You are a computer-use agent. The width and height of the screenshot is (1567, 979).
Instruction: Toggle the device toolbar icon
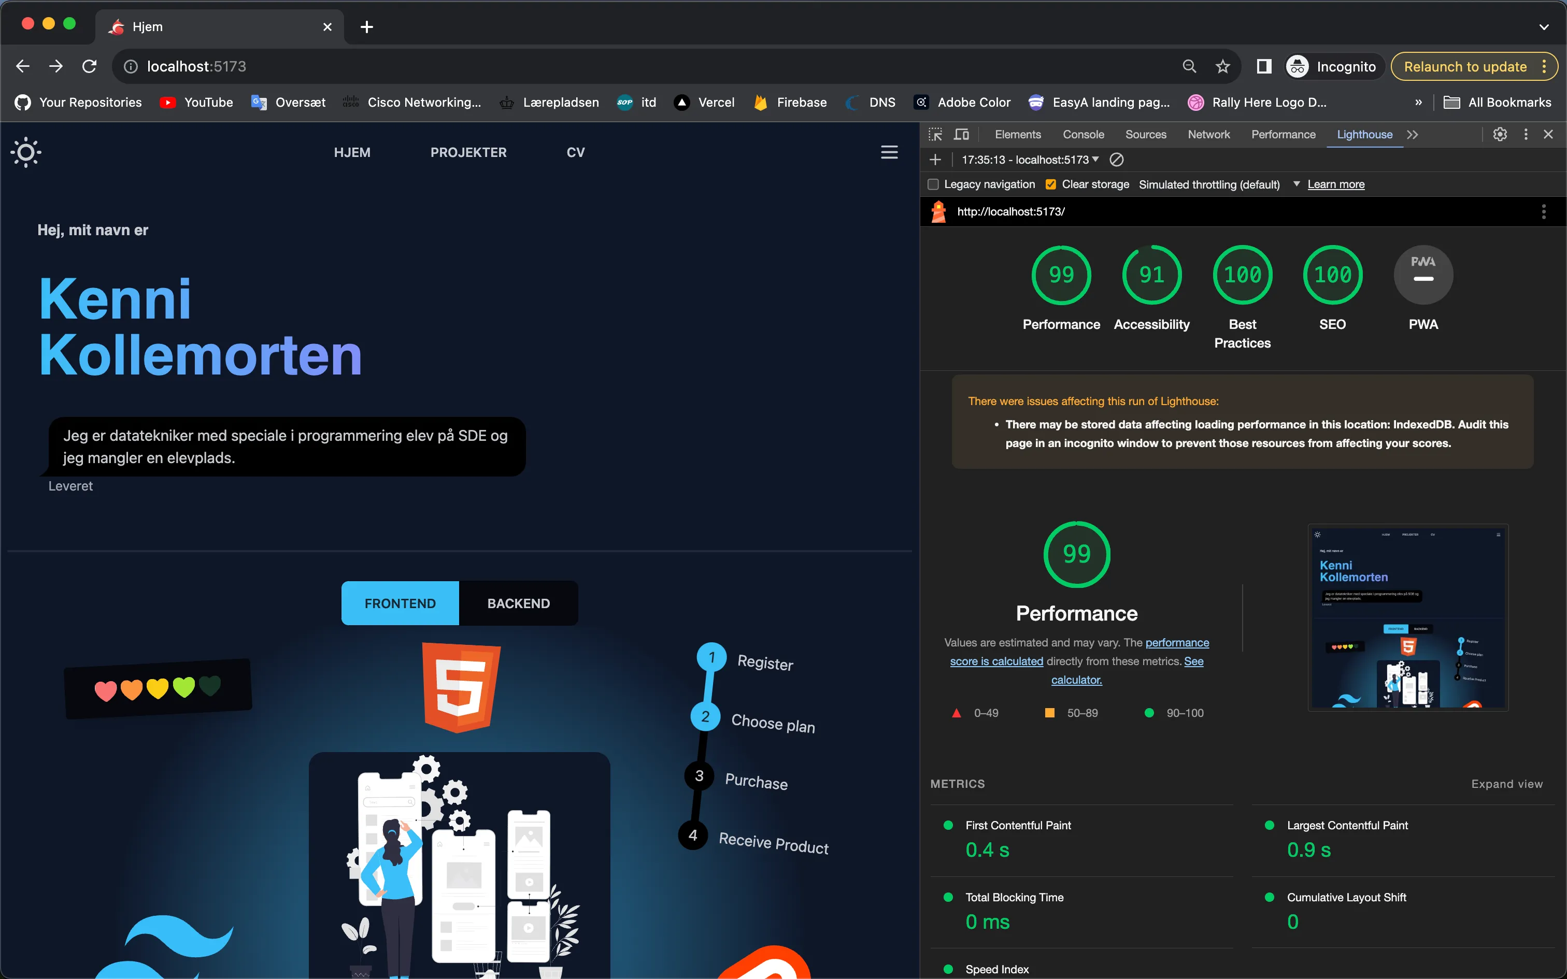tap(962, 134)
